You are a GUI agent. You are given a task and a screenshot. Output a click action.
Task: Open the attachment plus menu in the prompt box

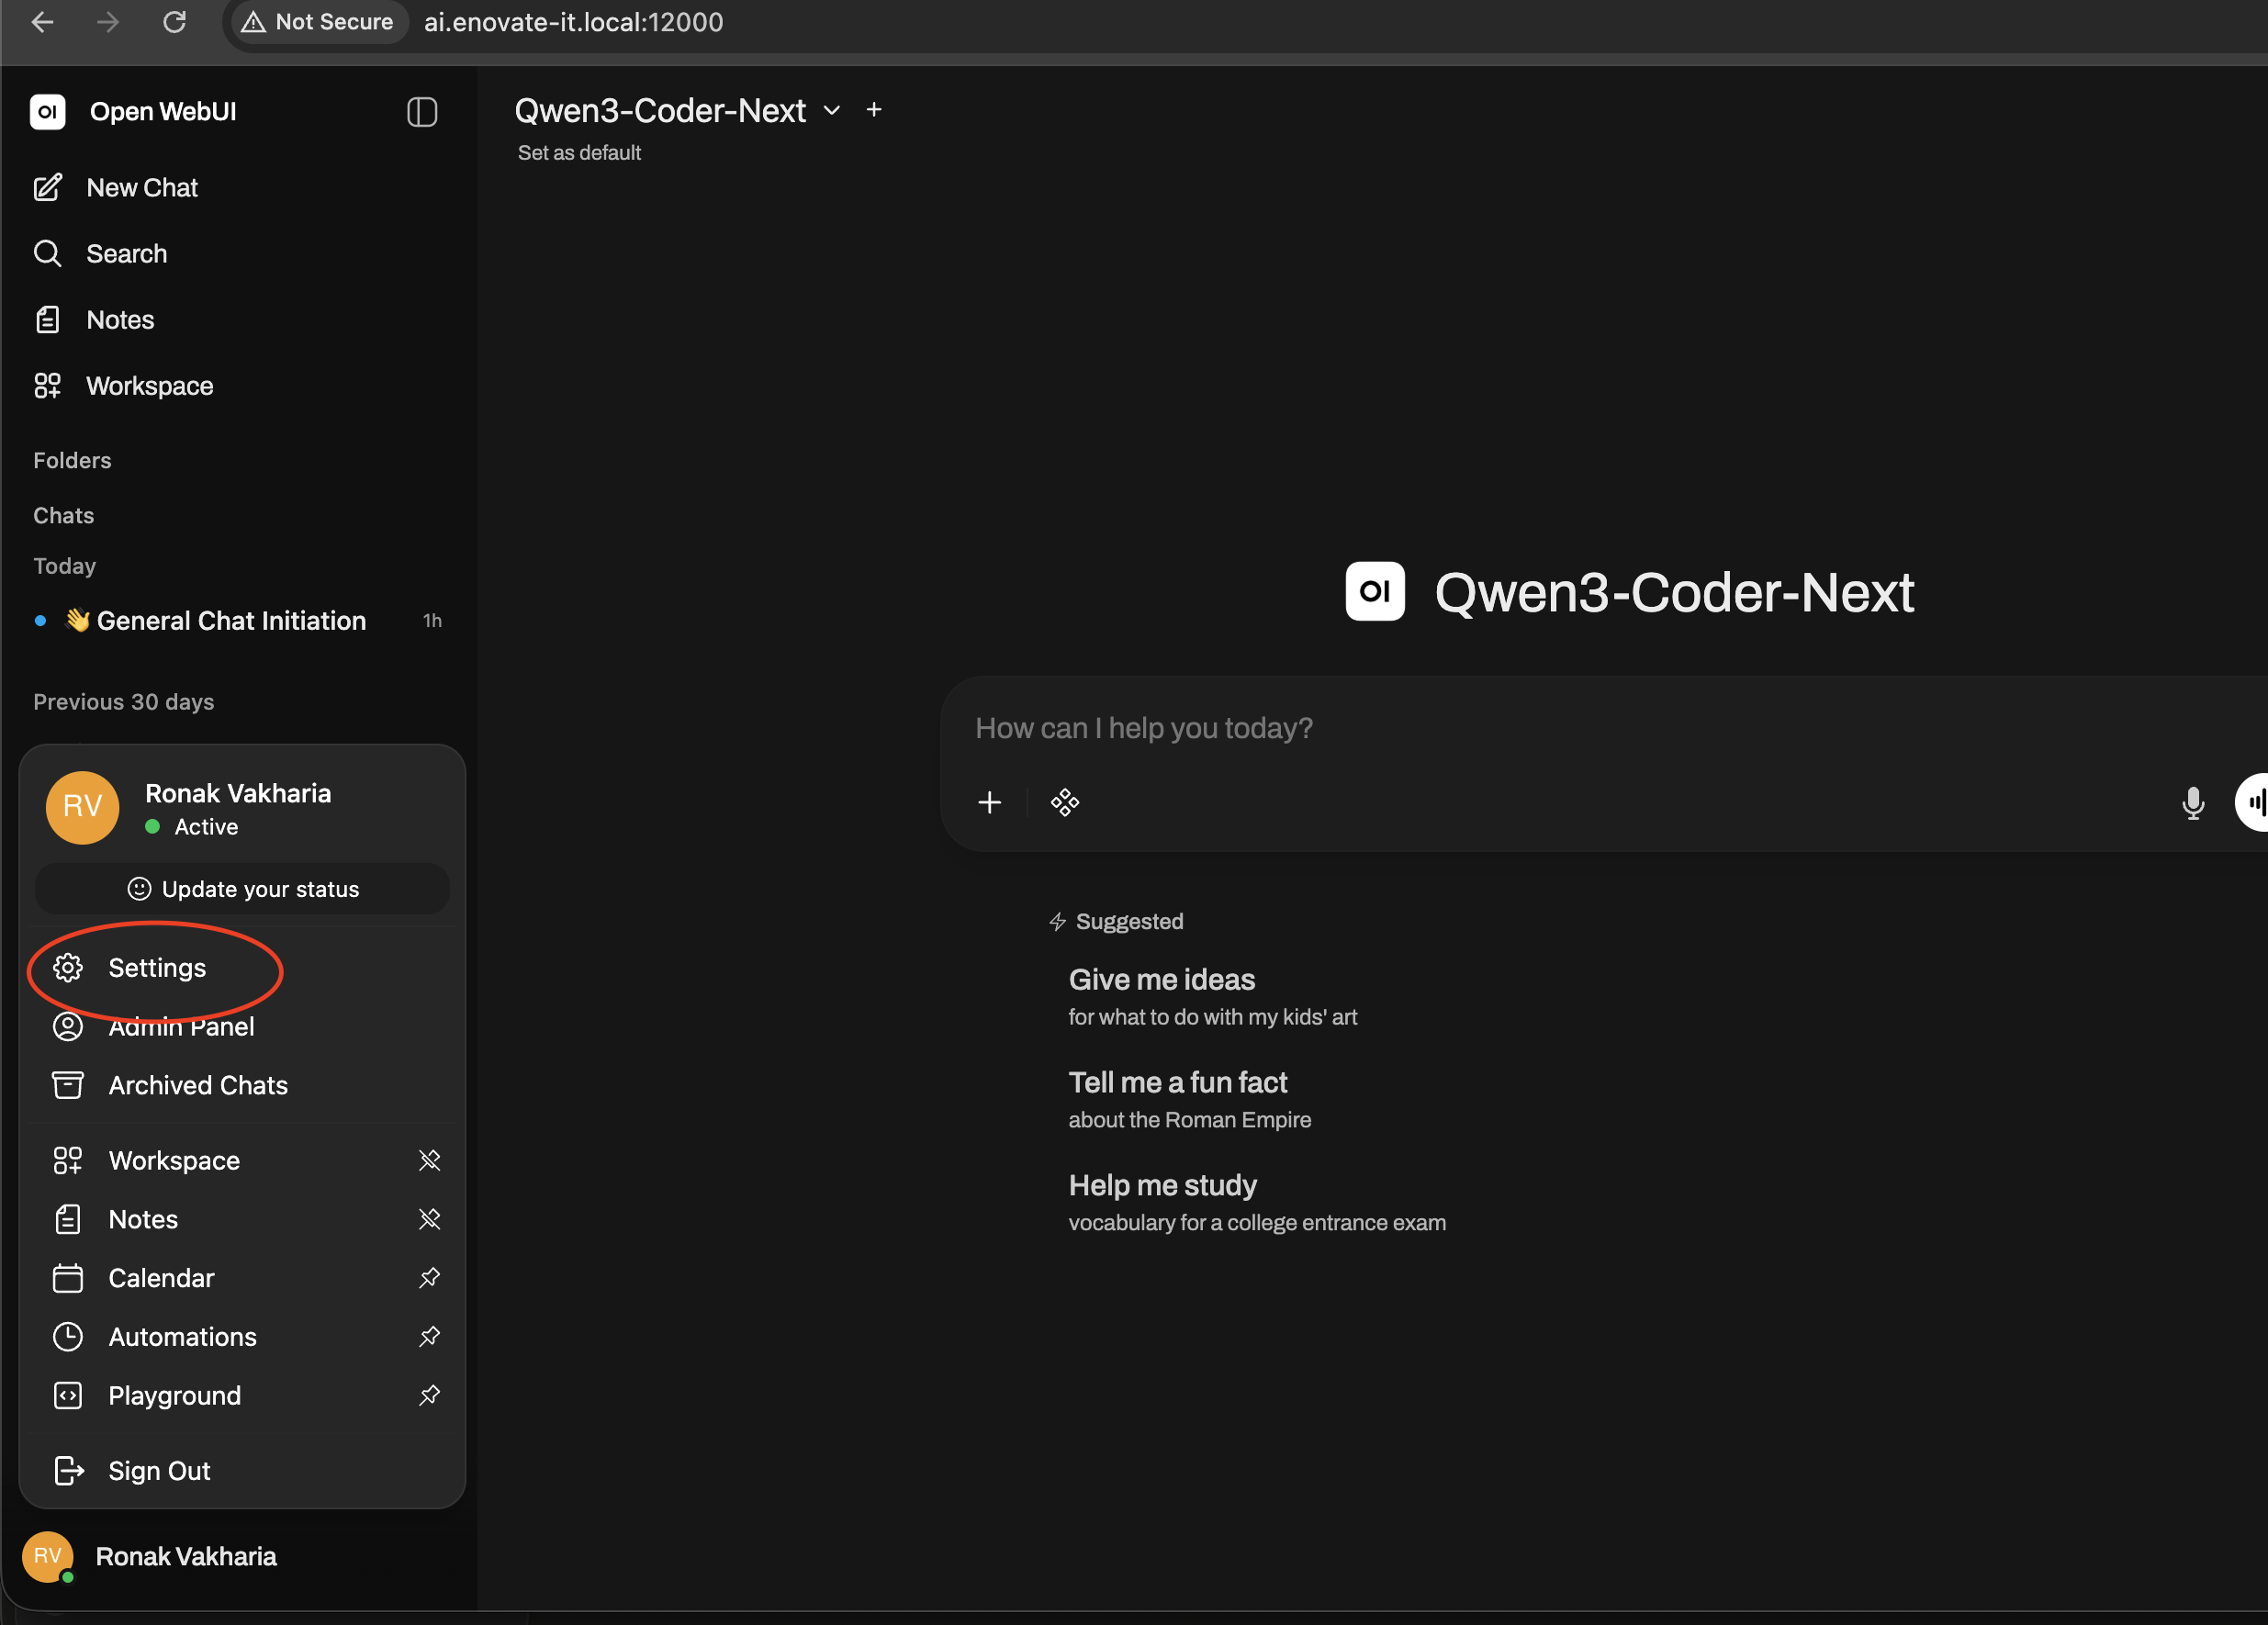(989, 802)
